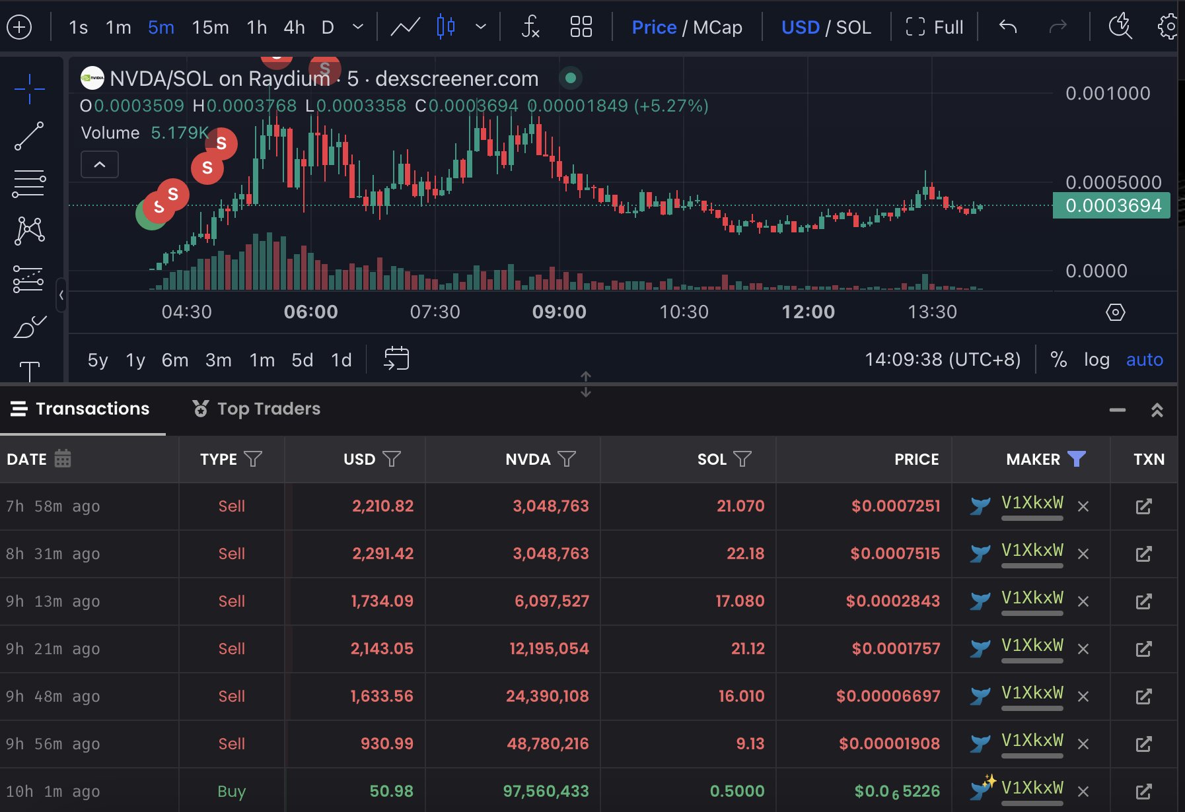Toggle percent scale on the chart
This screenshot has width=1185, height=812.
click(1058, 359)
